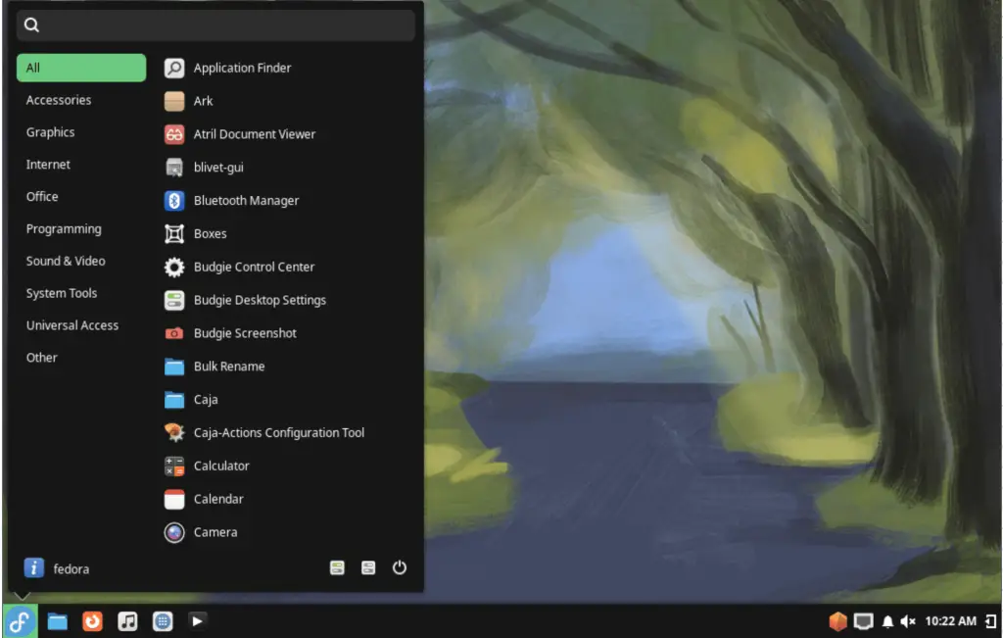
Task: Click the Calculator app icon
Action: coord(174,466)
